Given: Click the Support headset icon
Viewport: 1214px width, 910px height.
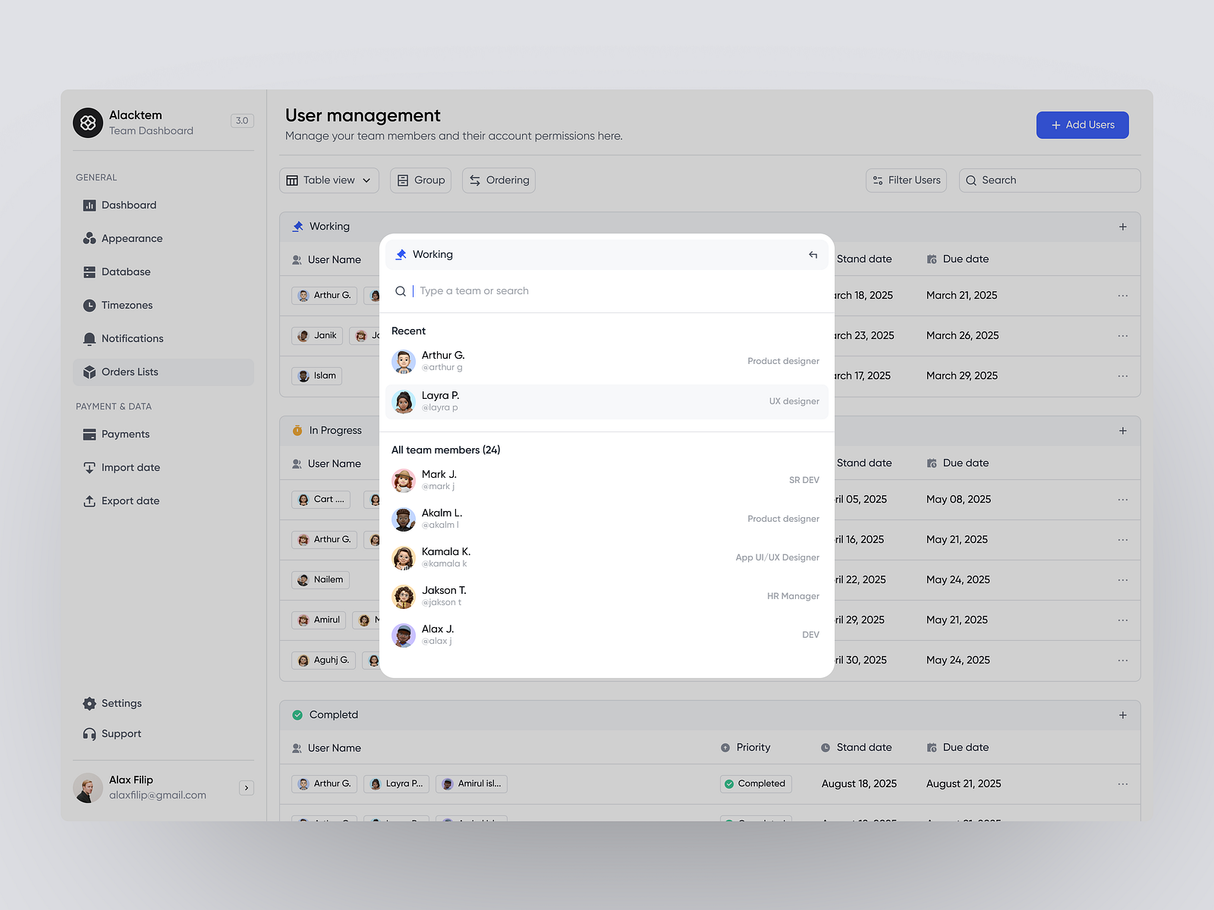Looking at the screenshot, I should [90, 733].
